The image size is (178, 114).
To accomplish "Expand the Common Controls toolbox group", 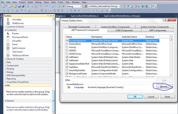I will (x=5, y=27).
